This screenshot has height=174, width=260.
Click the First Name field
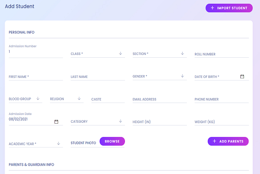(x=36, y=76)
